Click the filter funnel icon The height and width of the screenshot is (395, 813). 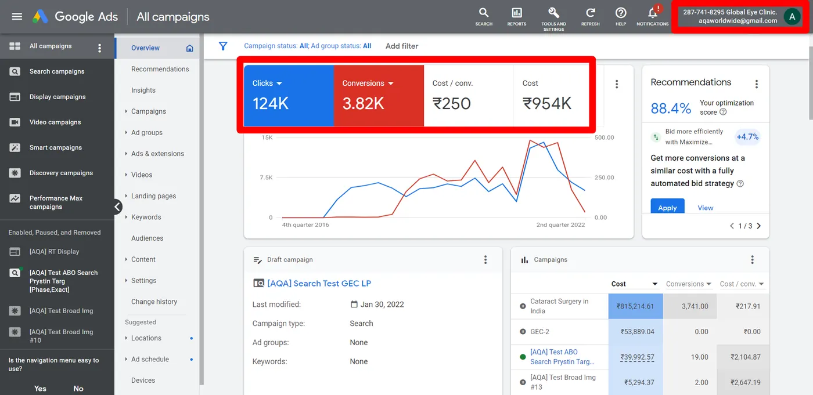tap(223, 46)
